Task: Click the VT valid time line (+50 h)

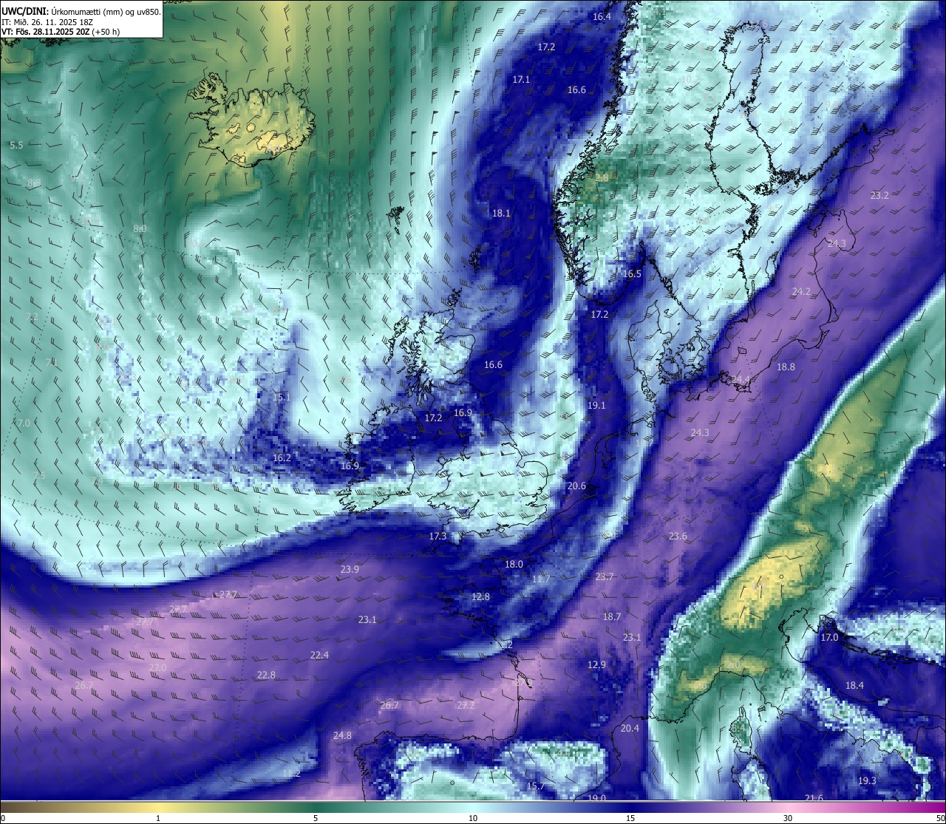Action: coord(61,32)
